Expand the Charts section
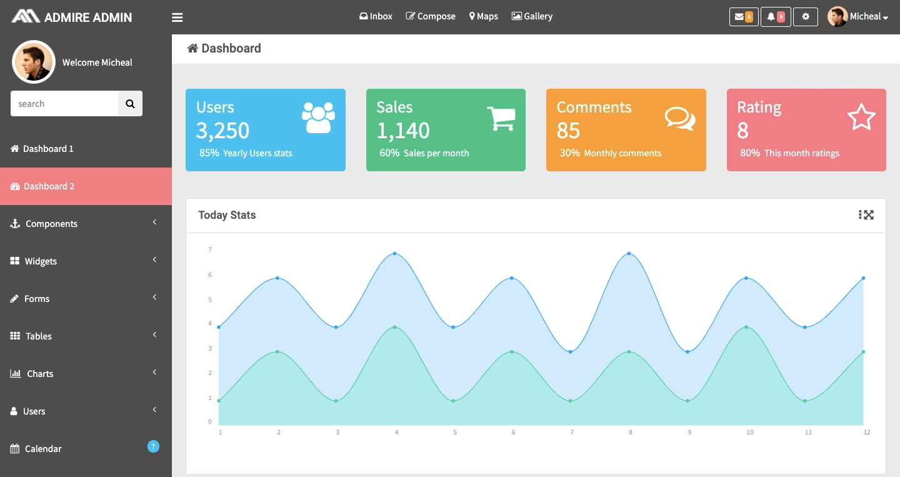The image size is (900, 477). tap(39, 373)
